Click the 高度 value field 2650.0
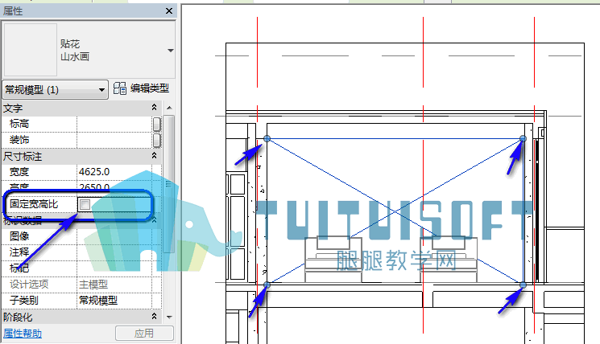600x344 pixels. pos(114,186)
